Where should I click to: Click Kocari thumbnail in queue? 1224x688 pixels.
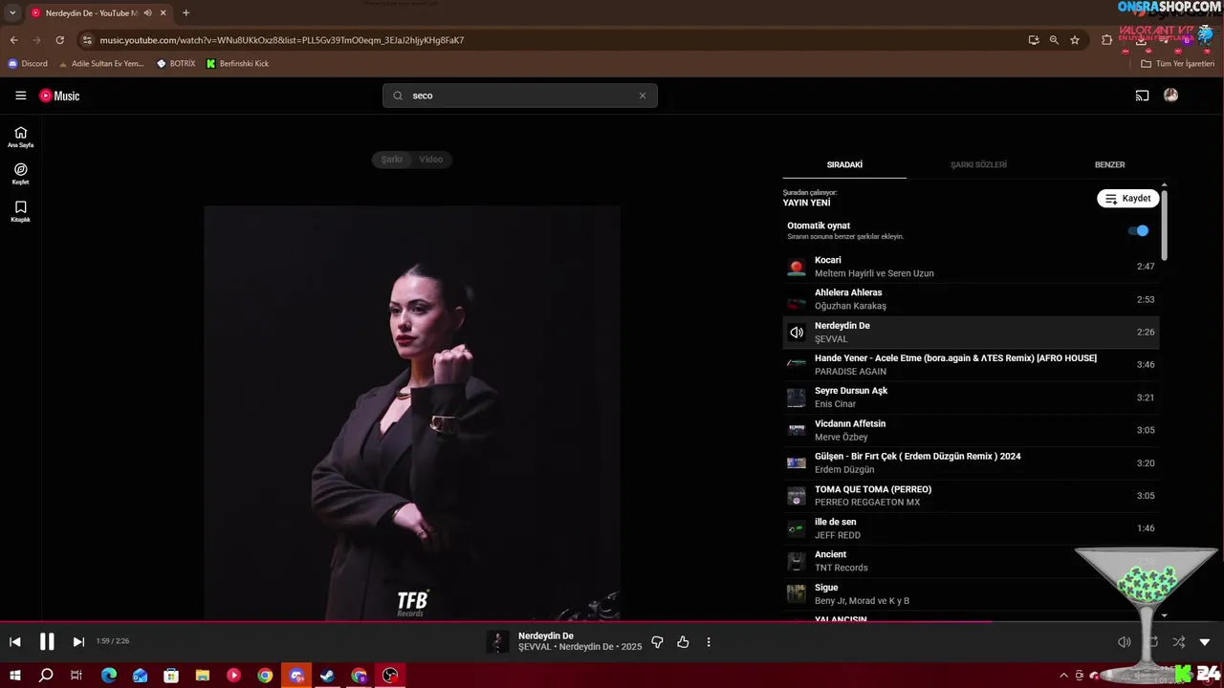point(796,267)
